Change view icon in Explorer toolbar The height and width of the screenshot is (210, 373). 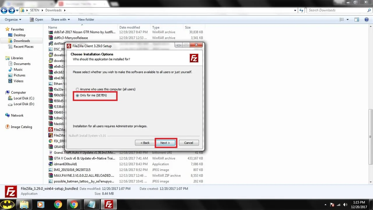click(x=342, y=20)
